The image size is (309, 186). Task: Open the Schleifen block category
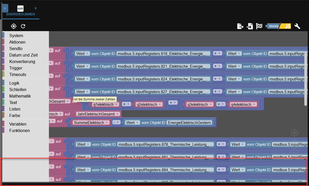[x=18, y=90]
